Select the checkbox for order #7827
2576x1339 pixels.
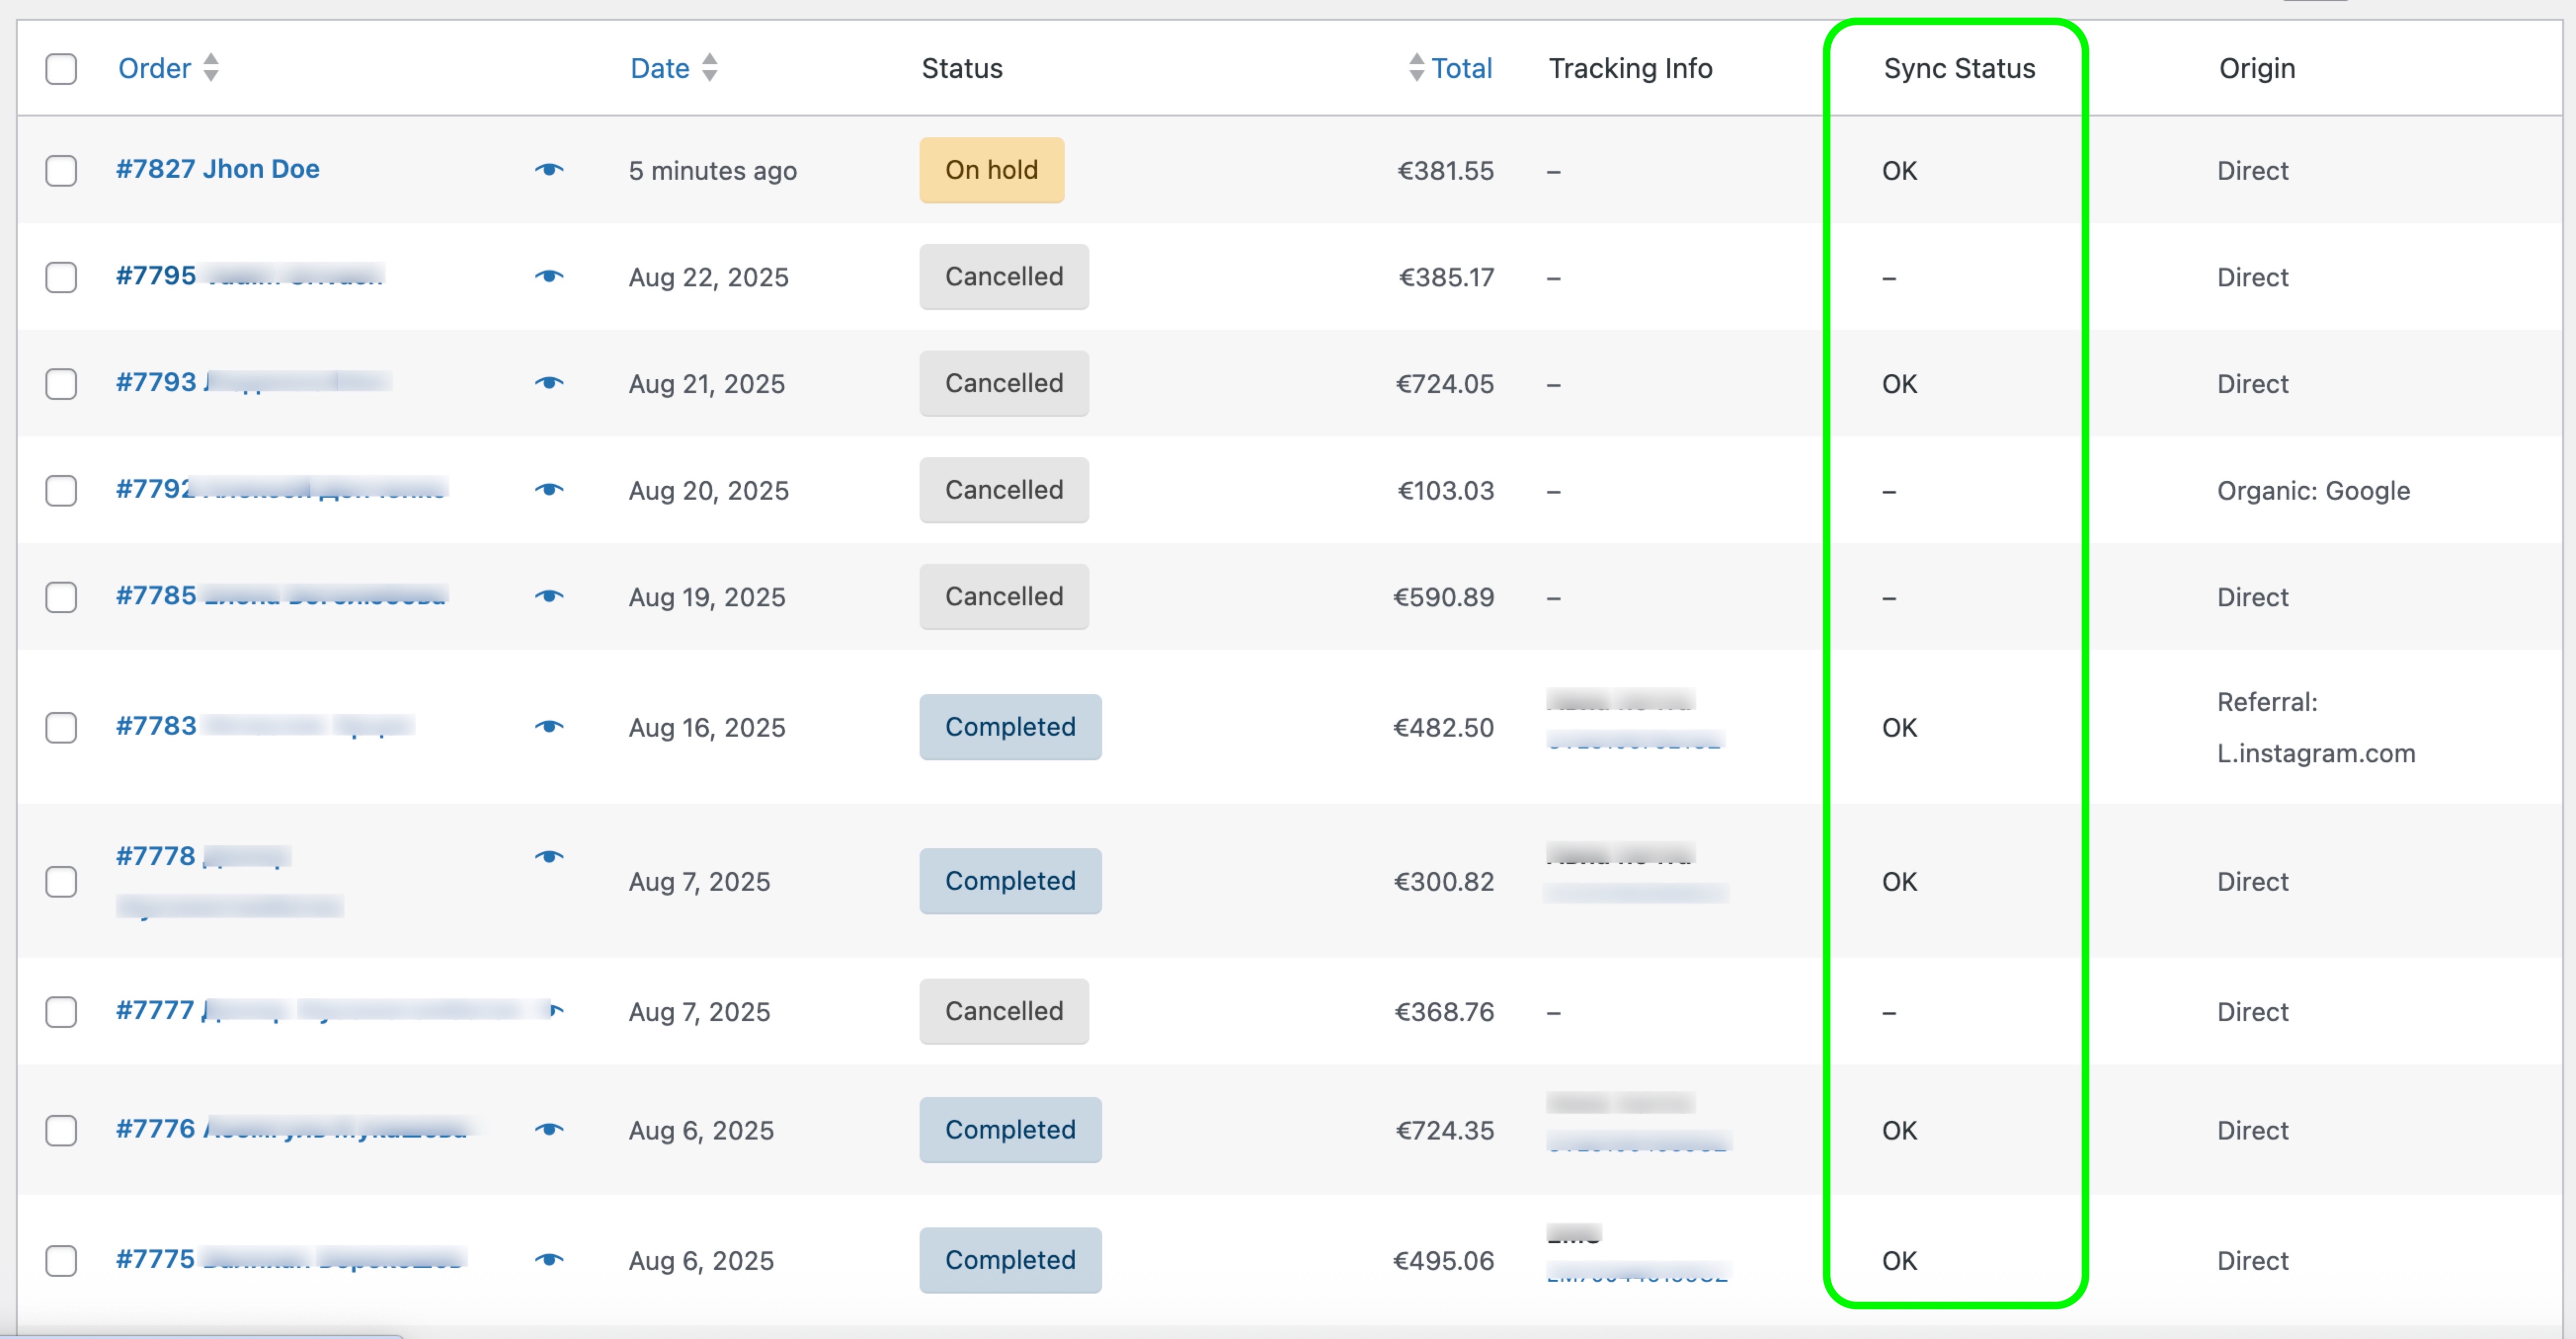tap(61, 170)
